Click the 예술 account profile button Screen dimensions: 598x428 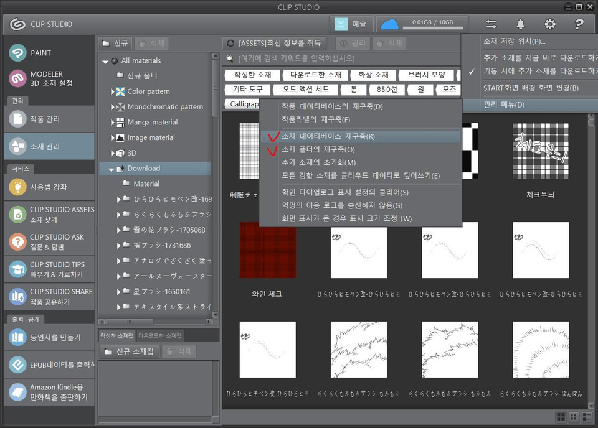[351, 24]
